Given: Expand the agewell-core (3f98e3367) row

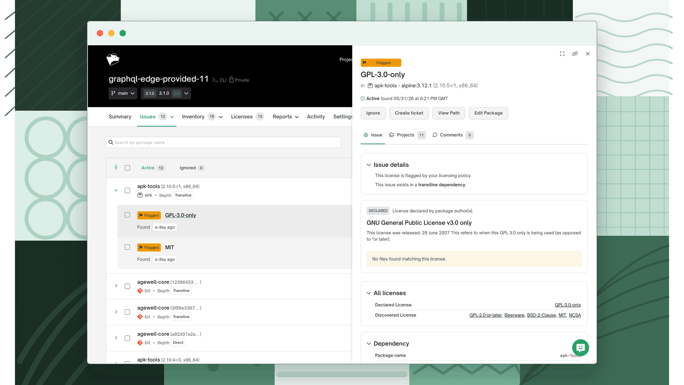Looking at the screenshot, I should coord(116,312).
